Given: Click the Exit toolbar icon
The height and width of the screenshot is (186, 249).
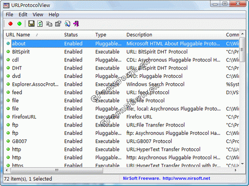Looking at the screenshot, I should (76, 24).
